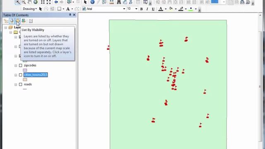Screen dimensions: 265x149
Task: Click the Fixed Zoom Out icon
Action: (48, 2)
